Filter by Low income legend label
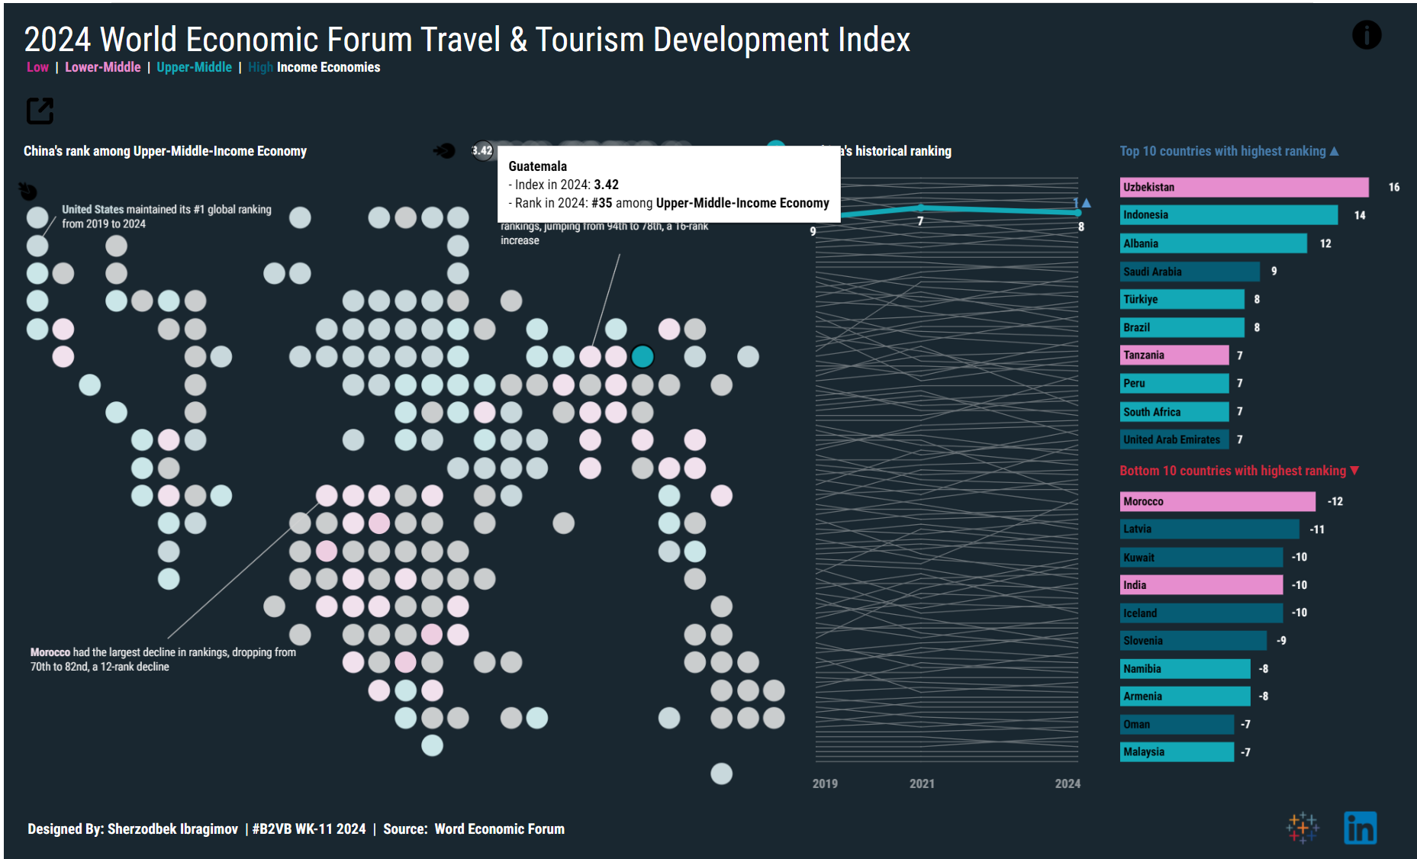This screenshot has width=1417, height=859. 37,67
